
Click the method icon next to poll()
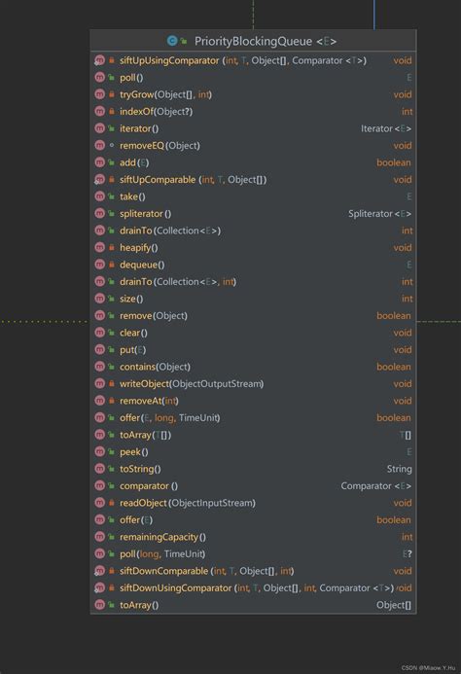coord(100,78)
